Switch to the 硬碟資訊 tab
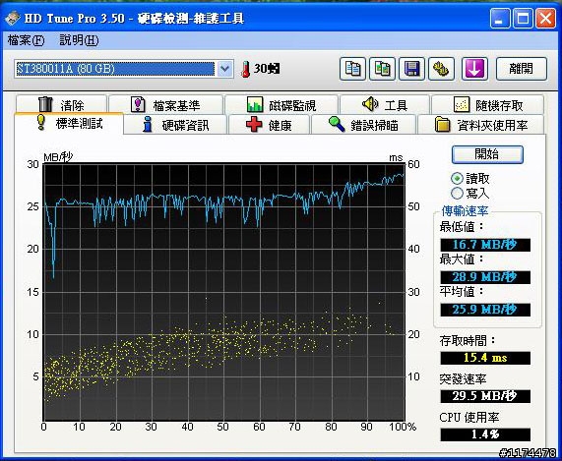 pyautogui.click(x=175, y=125)
